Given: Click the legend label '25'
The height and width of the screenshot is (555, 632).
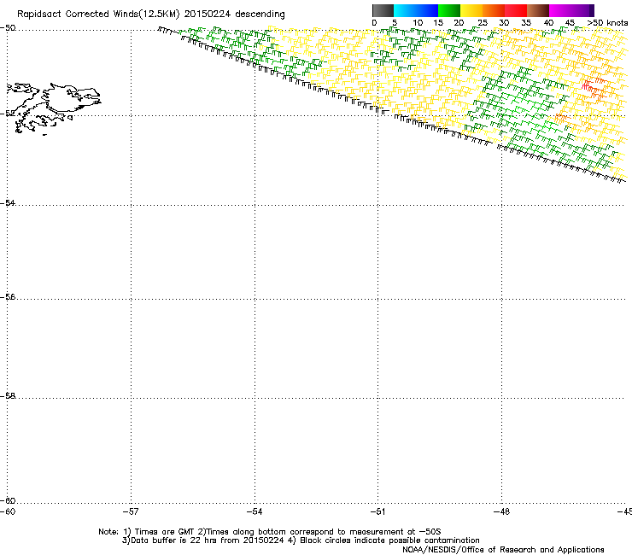Looking at the screenshot, I should pos(482,23).
